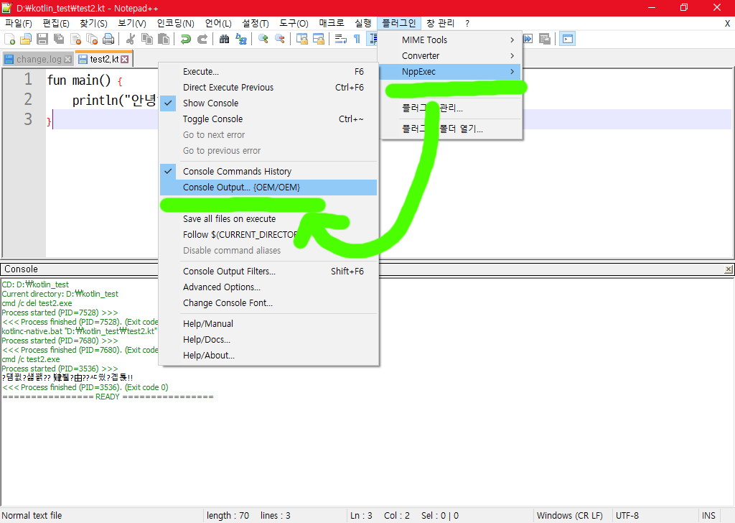Open the NppExec submenu entry
This screenshot has width=735, height=523.
point(449,72)
